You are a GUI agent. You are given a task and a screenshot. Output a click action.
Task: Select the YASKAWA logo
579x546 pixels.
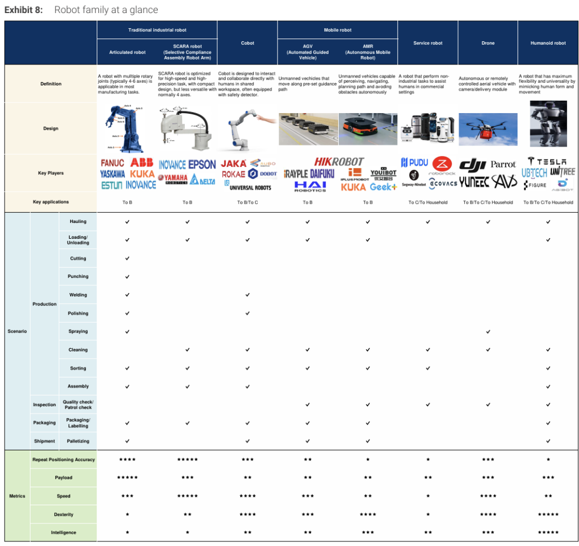tap(113, 174)
